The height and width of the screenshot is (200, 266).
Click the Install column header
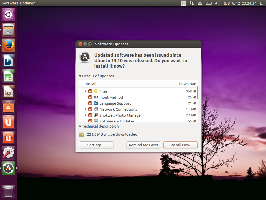(130, 84)
